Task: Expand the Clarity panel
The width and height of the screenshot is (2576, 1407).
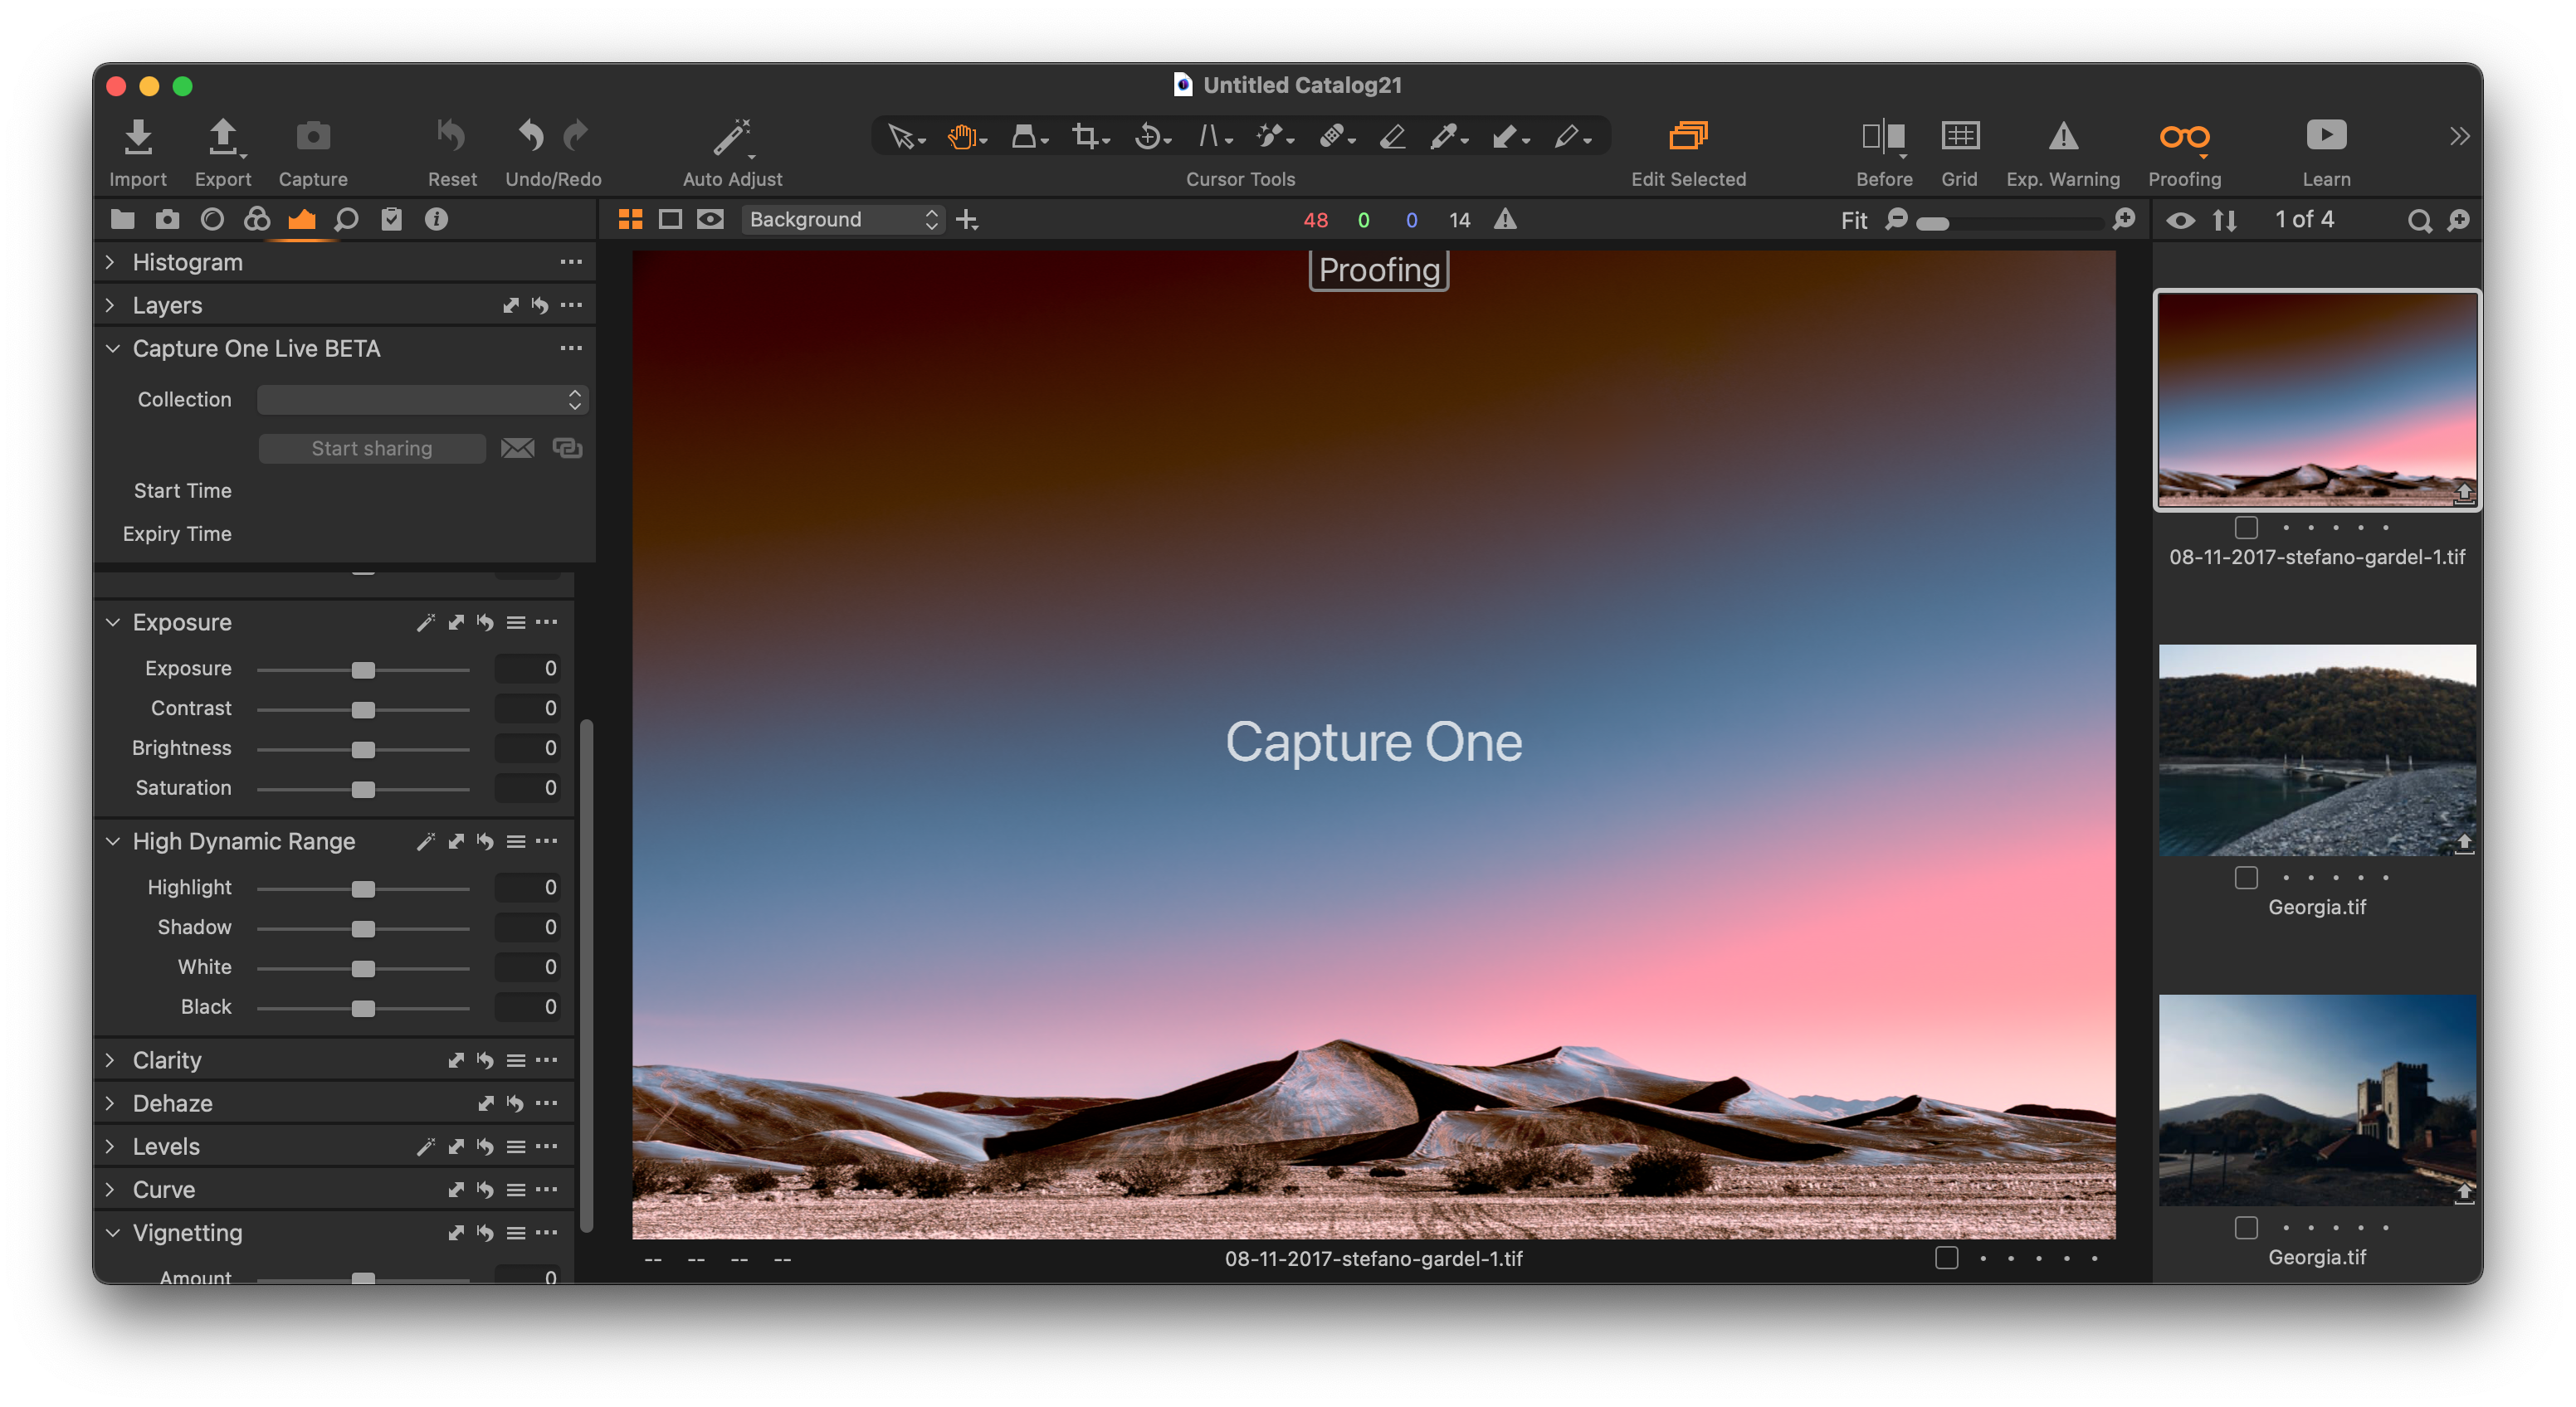Action: (x=111, y=1060)
